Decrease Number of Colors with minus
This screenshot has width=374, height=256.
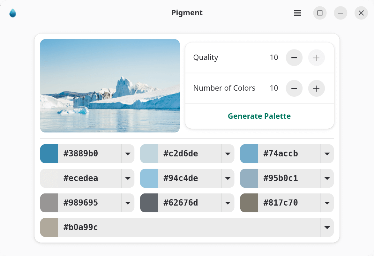pos(294,88)
